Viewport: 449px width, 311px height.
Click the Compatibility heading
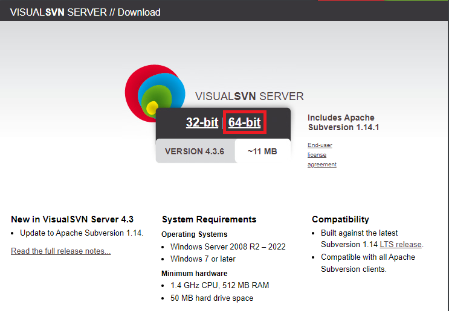coord(340,219)
